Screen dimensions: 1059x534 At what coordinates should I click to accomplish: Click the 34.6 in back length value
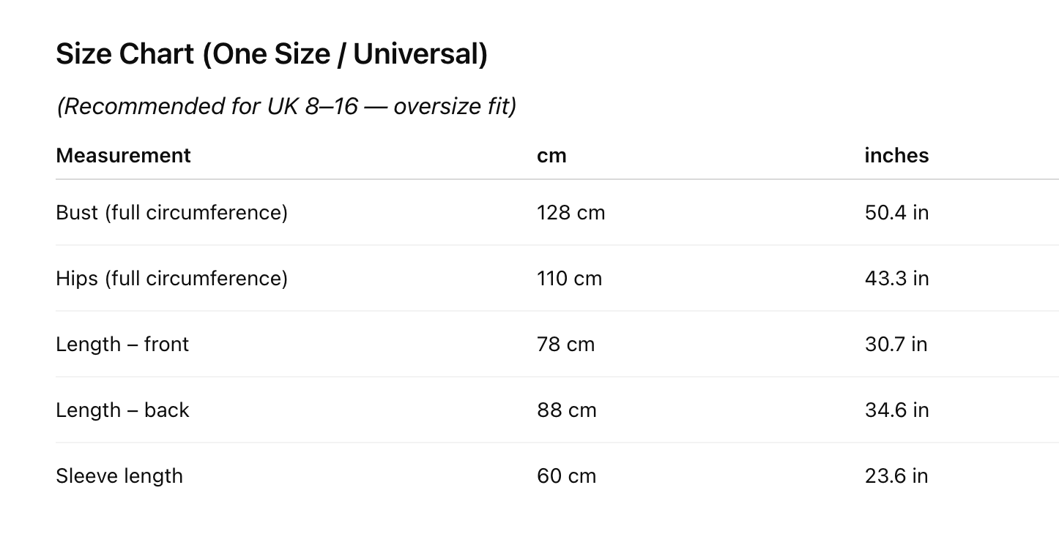[x=896, y=410]
